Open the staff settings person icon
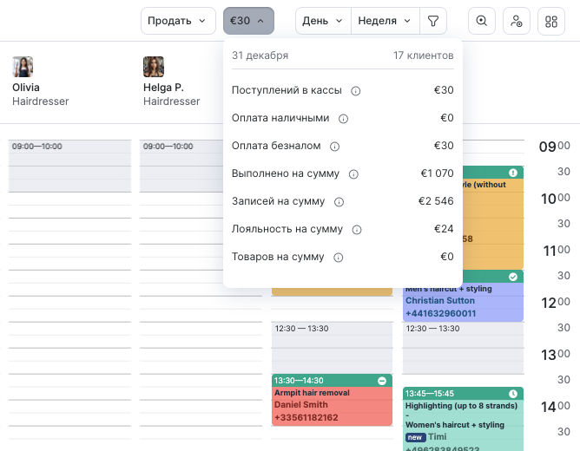Screen dimensions: 580x451 (517, 21)
